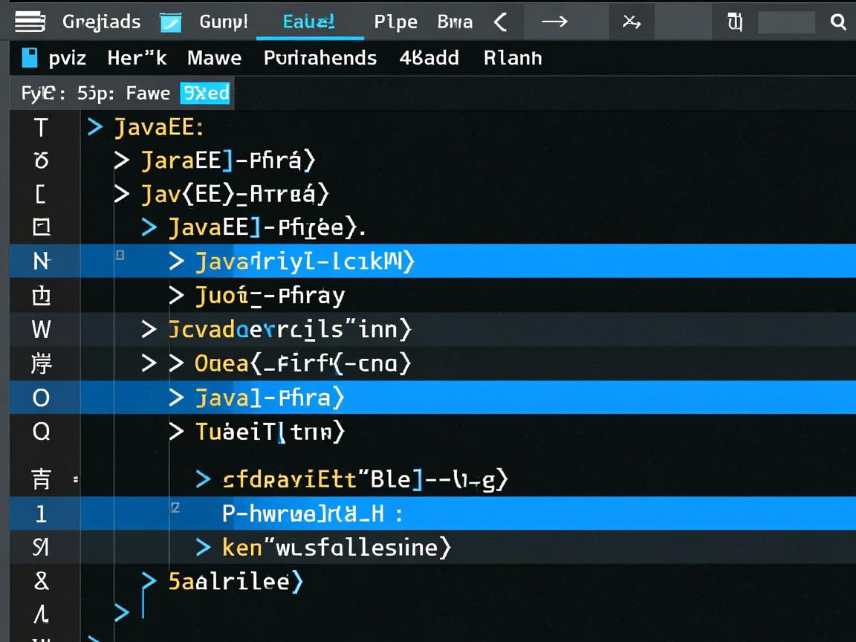Image resolution: width=856 pixels, height=642 pixels.
Task: Switch to the Eaued tab
Action: (308, 22)
